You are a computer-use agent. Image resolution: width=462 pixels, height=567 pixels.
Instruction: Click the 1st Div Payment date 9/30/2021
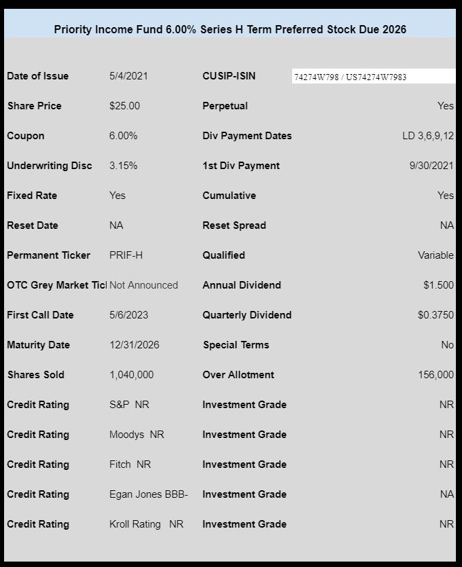click(x=431, y=166)
